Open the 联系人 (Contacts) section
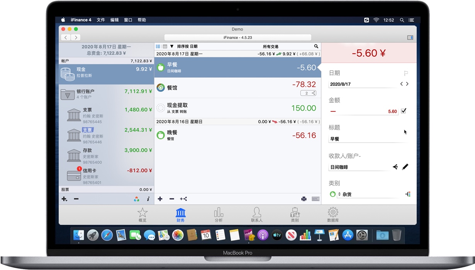The image size is (475, 270). point(256,214)
